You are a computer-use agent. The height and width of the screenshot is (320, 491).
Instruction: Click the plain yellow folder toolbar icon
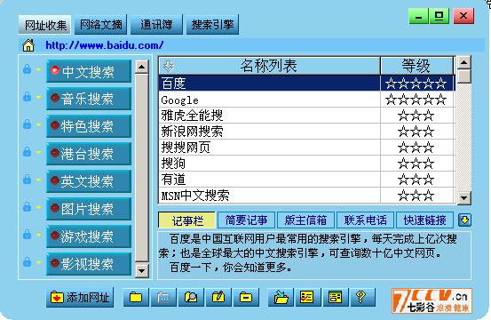pos(136,297)
